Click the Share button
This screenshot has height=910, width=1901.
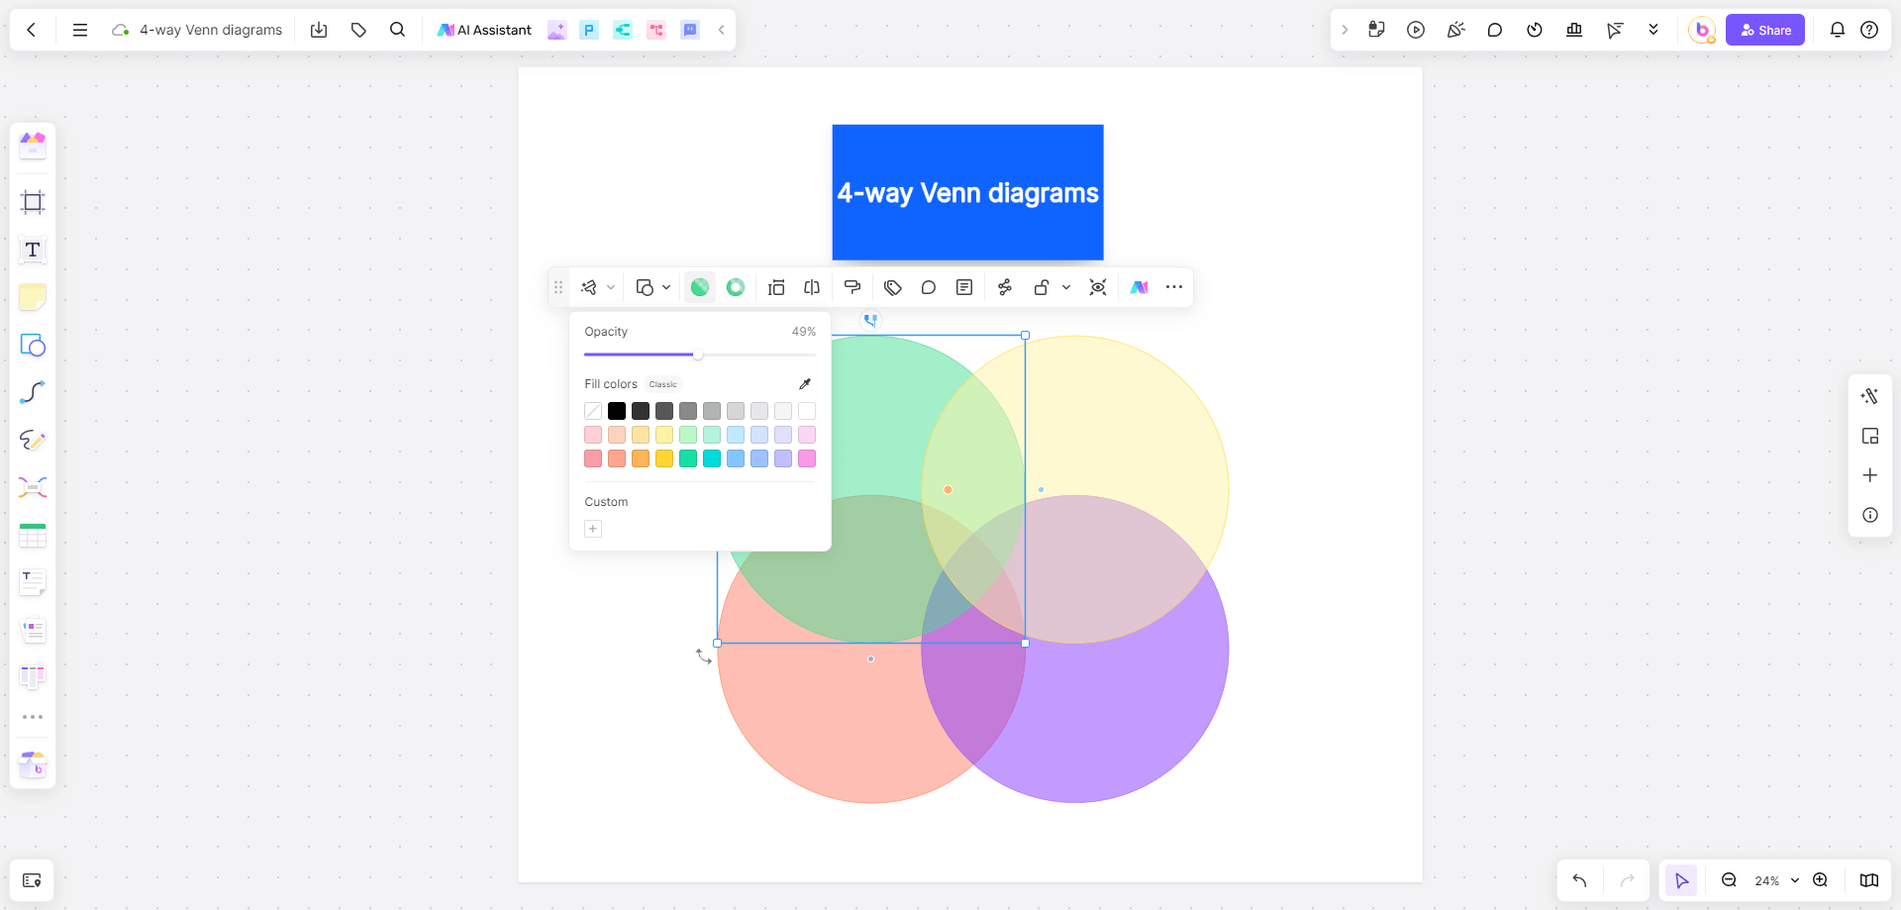click(x=1765, y=30)
